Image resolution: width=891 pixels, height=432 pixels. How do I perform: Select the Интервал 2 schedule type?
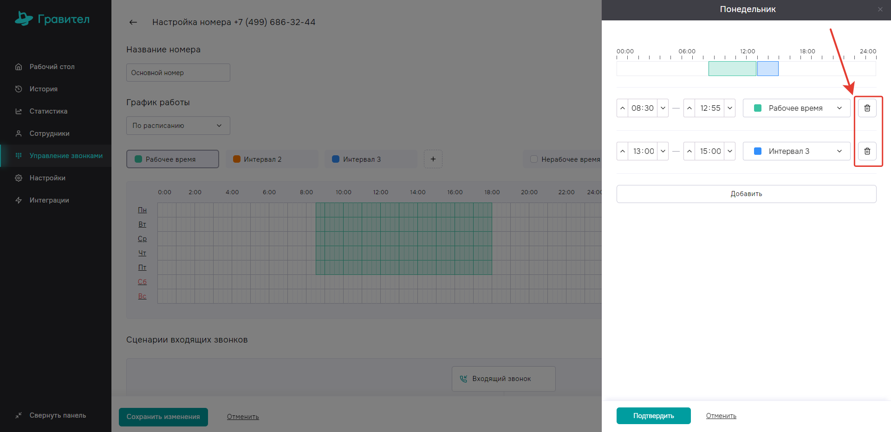tap(271, 159)
